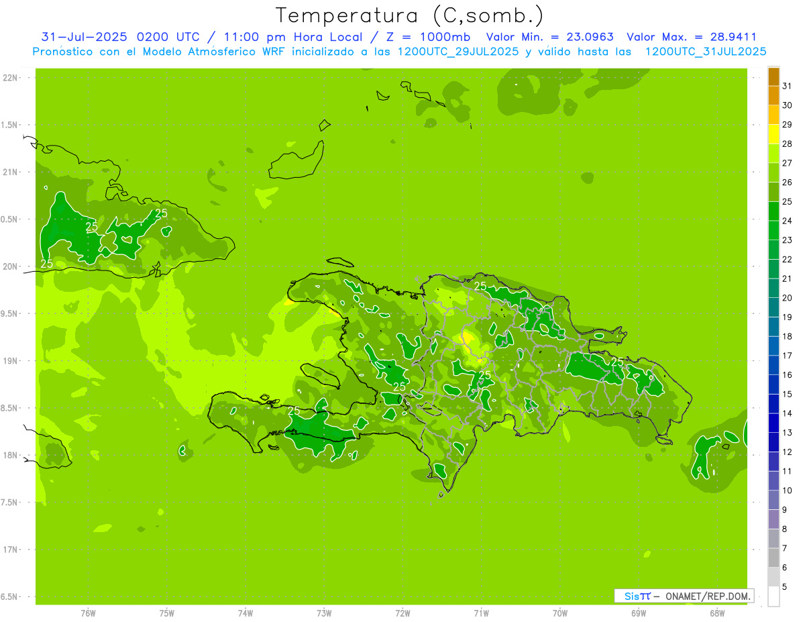Viewport: 805px width, 622px height.
Task: Click the legend value '10'
Action: [787, 490]
